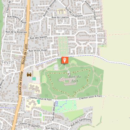Click the Feyzin town label
Screen dimensions: 130x130
click(x=8, y=62)
